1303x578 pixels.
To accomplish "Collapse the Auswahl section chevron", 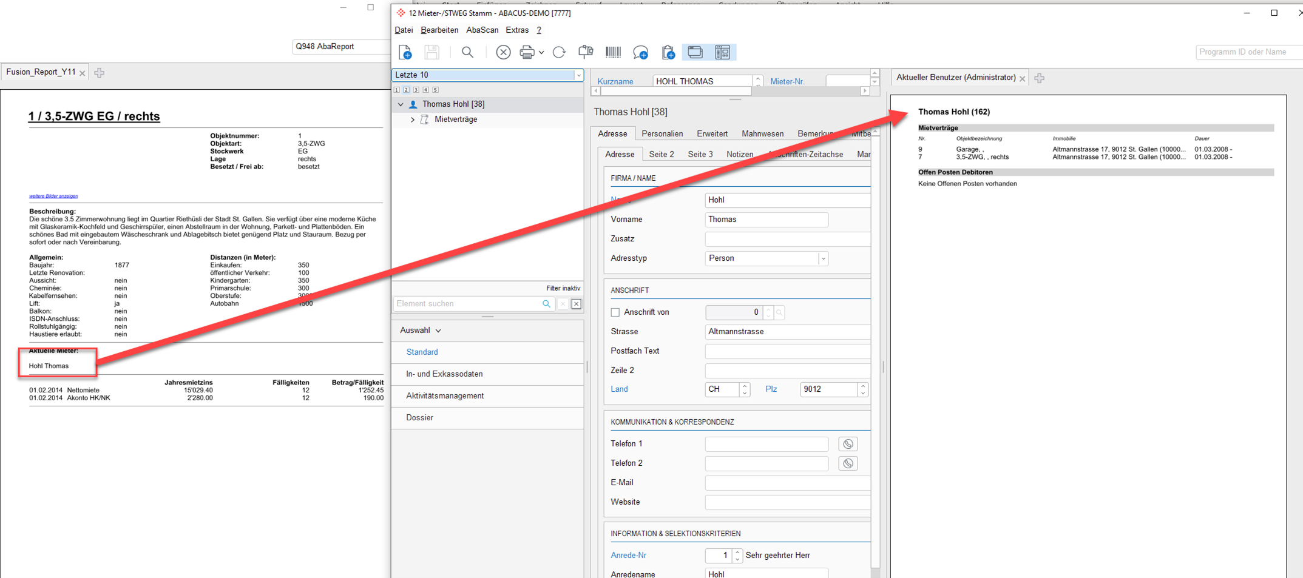I will 438,330.
